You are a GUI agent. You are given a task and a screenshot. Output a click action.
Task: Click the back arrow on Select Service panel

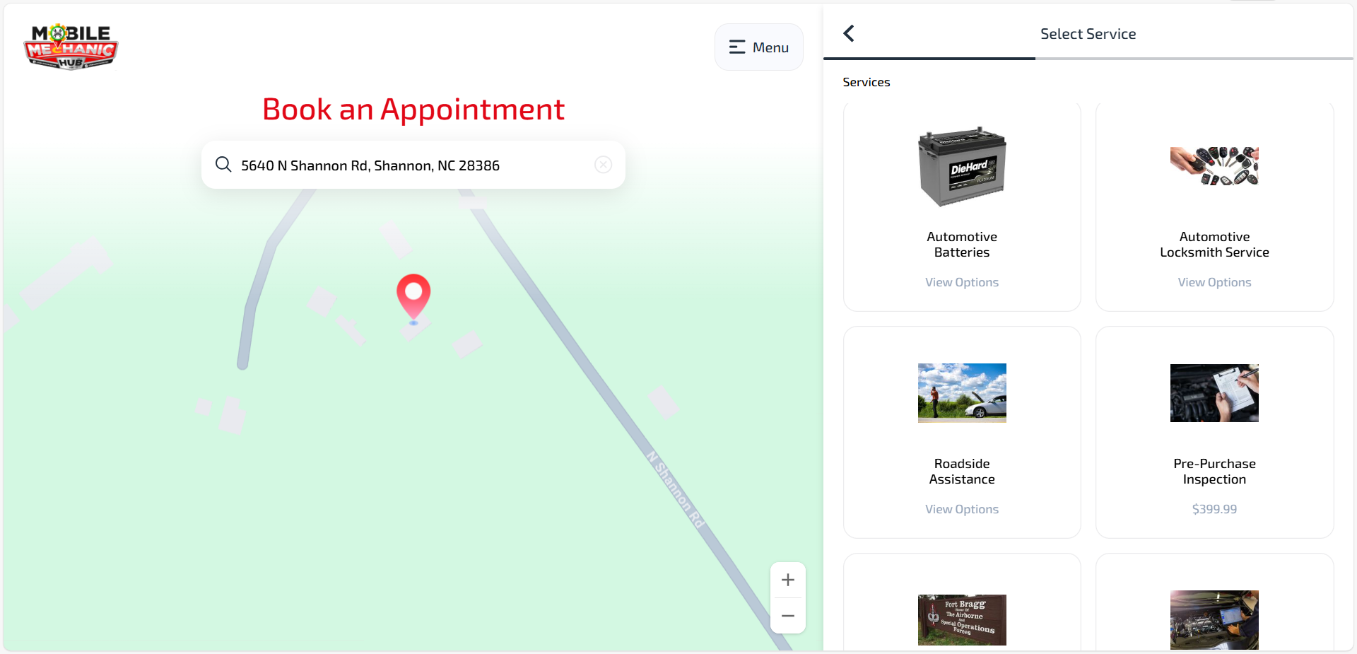point(849,33)
